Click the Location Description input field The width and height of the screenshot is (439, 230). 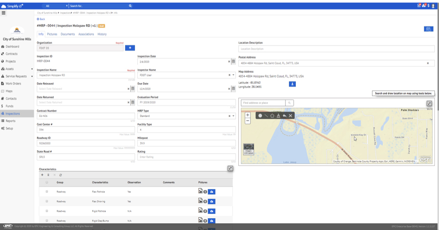tap(336, 49)
